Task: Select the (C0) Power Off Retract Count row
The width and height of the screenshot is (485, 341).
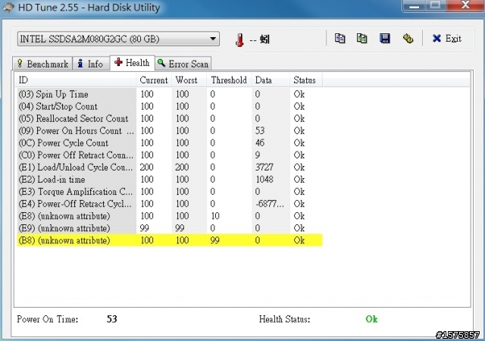Action: point(170,155)
